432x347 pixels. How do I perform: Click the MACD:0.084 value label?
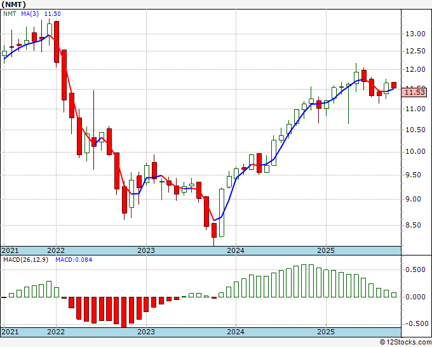tap(74, 260)
